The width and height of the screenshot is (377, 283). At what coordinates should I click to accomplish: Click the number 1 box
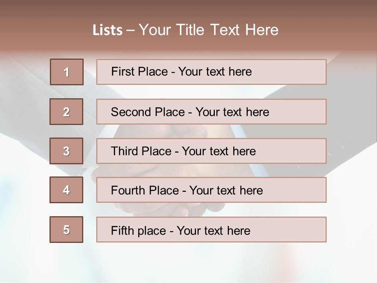pyautogui.click(x=66, y=72)
